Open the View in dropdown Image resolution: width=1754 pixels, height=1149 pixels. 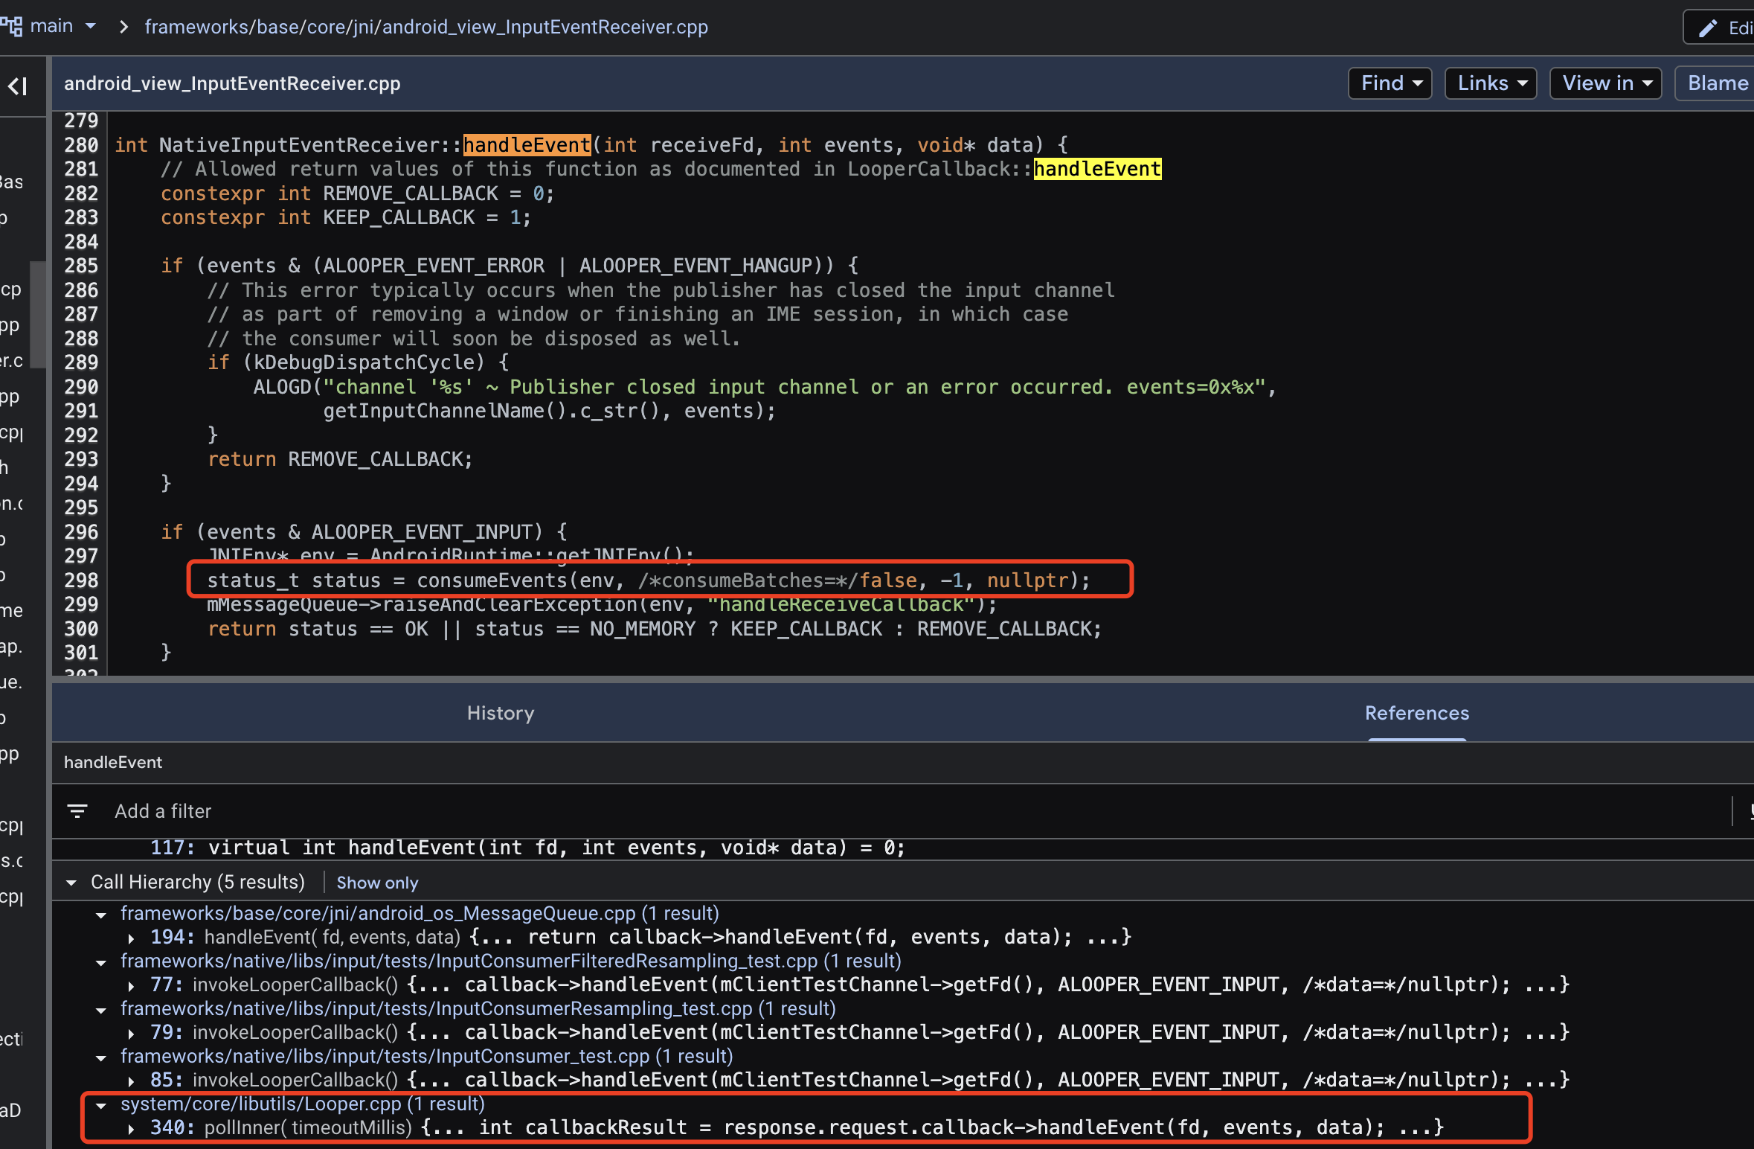coord(1605,83)
